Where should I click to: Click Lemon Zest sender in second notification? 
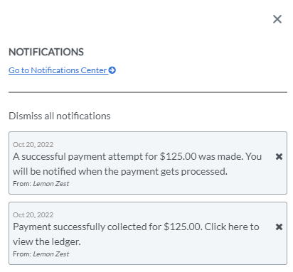[x=51, y=254]
